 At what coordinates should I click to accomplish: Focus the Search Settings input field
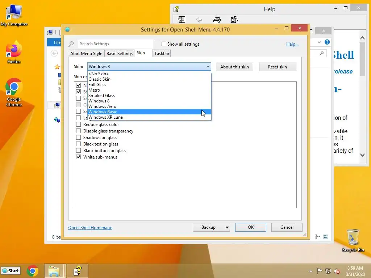(116, 44)
